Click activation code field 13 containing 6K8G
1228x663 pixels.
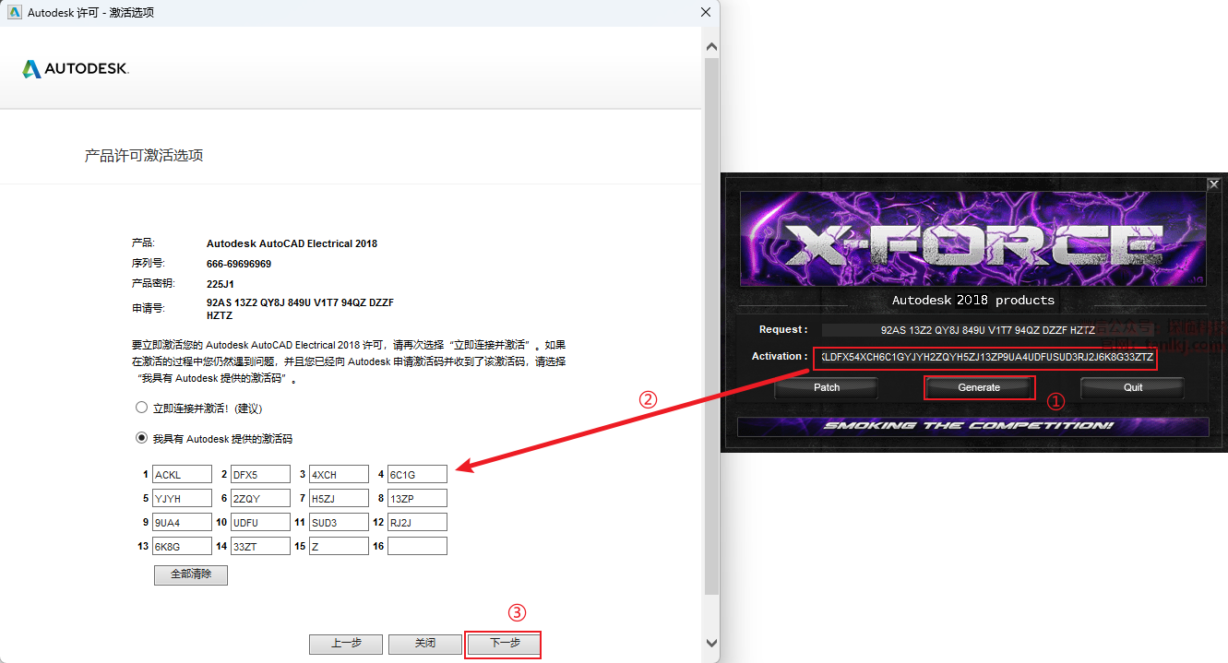coord(182,546)
